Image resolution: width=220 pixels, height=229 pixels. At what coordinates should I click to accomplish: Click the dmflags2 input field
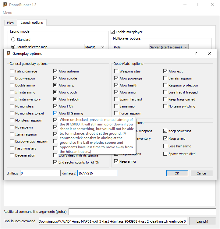(98, 173)
